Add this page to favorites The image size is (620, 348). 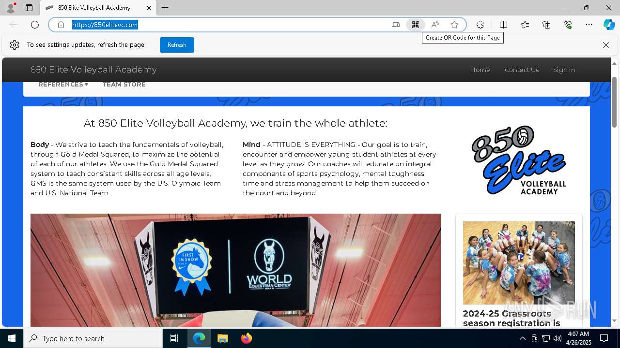tap(454, 25)
